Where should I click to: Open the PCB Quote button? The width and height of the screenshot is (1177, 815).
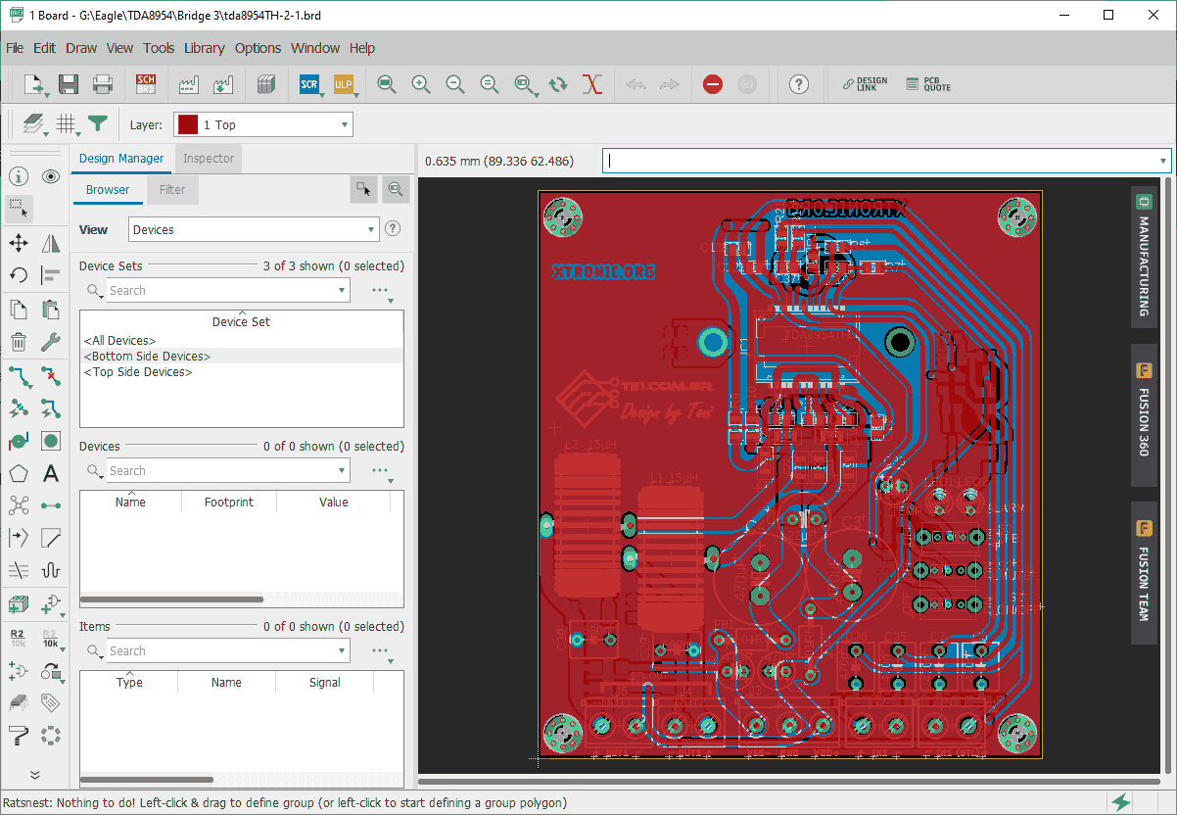point(926,84)
